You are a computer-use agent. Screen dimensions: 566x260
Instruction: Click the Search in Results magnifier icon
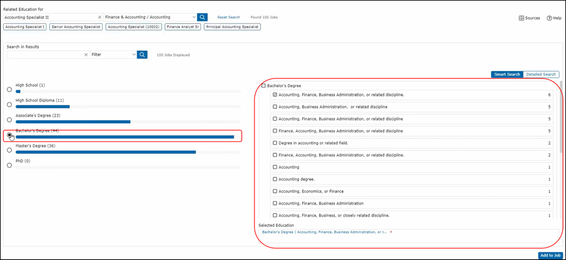pyautogui.click(x=142, y=55)
